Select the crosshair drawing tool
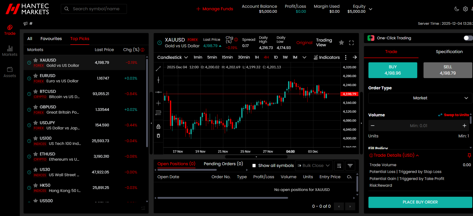Image resolution: width=473 pixels, height=216 pixels. pyautogui.click(x=158, y=103)
